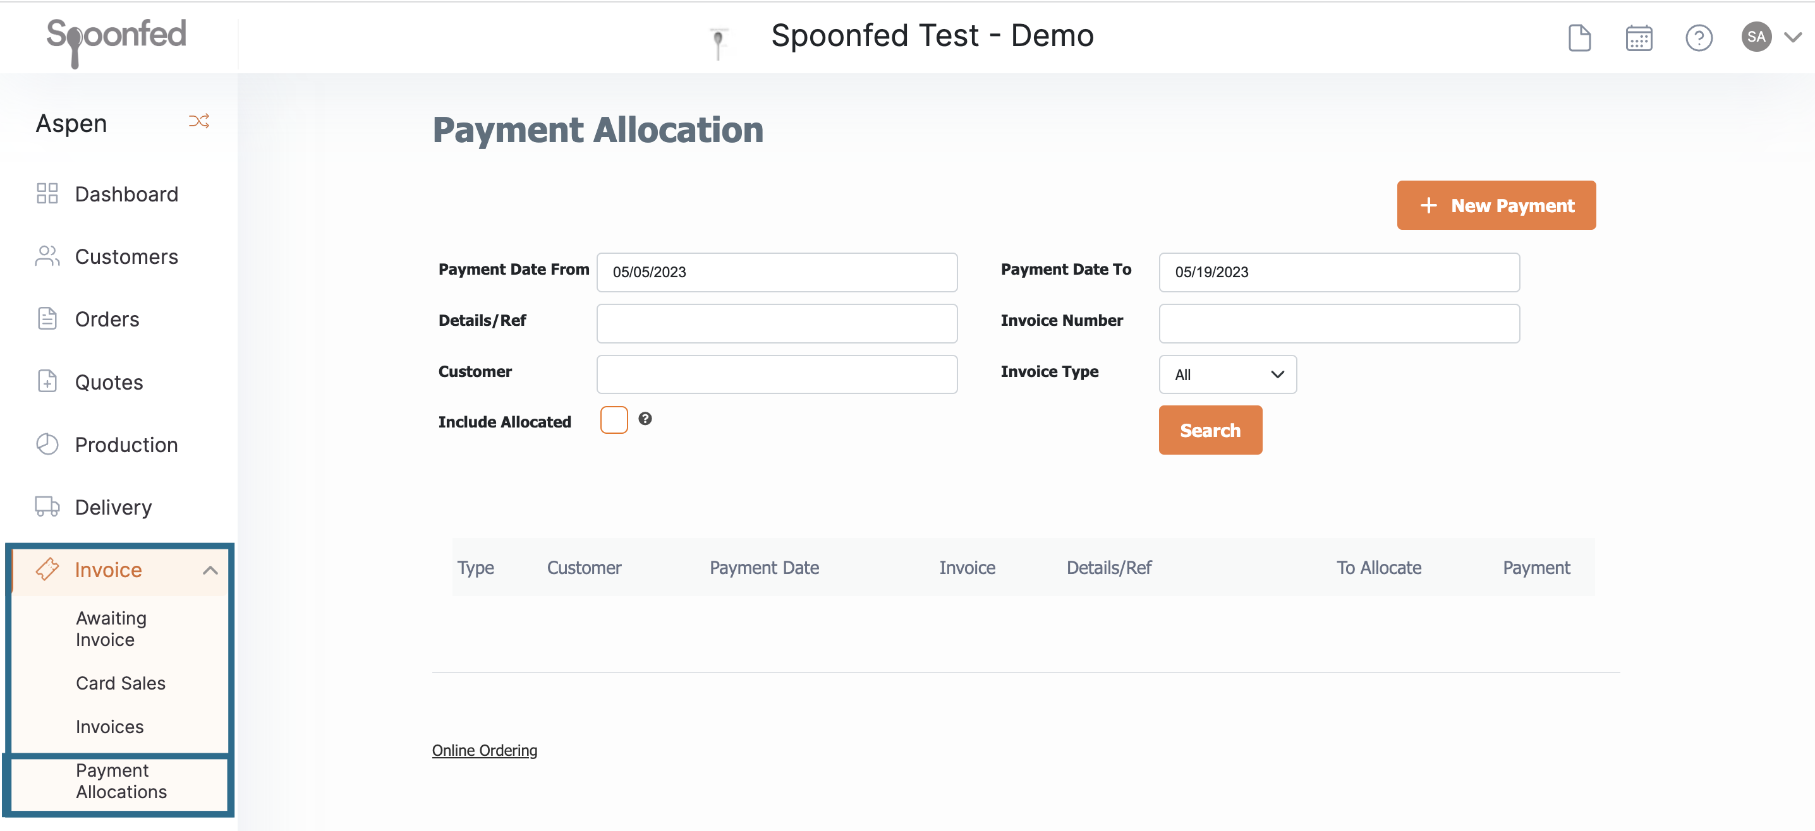Screen dimensions: 1815x831
Task: Click the SA user avatar
Action: [1756, 37]
